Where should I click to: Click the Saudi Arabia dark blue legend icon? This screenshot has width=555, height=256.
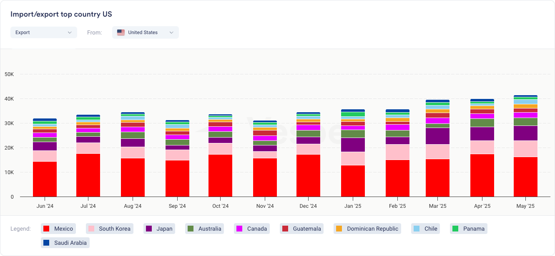tap(46, 243)
